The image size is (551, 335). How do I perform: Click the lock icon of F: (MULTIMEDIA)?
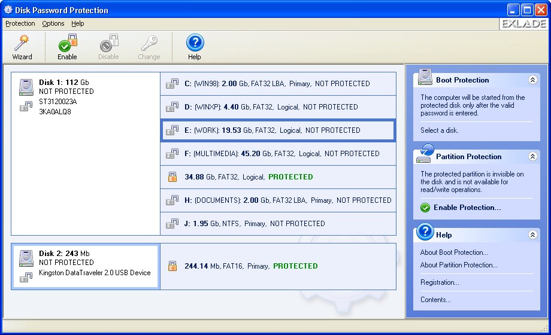pos(172,154)
